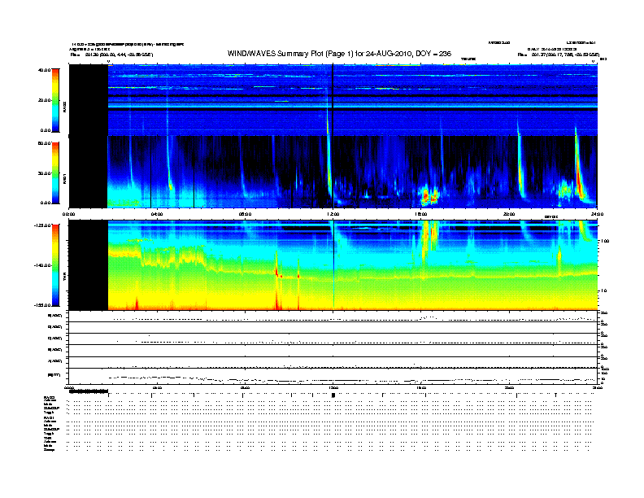The image size is (644, 498).
Task: Click the red-yellow emission cluster at 16:00 in RAD1
Action: (429, 195)
